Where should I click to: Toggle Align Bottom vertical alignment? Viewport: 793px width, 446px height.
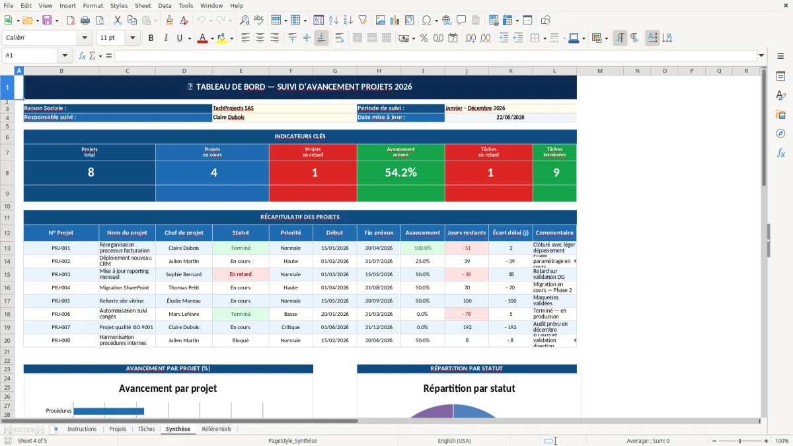321,38
